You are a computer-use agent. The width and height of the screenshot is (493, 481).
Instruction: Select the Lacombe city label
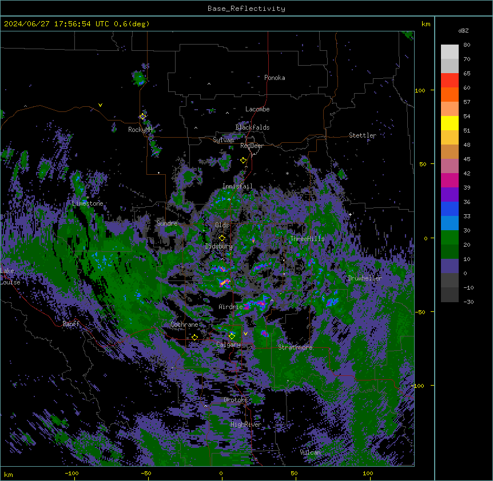click(257, 109)
